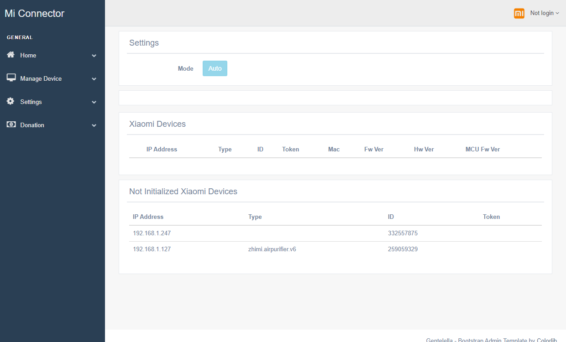
Task: Click the Token header in Not Initialized table
Action: (x=492, y=217)
